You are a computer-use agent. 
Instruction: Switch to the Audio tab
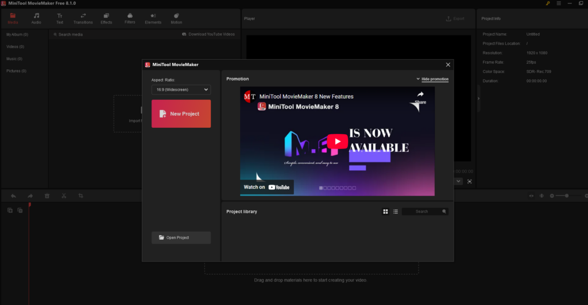click(x=36, y=18)
